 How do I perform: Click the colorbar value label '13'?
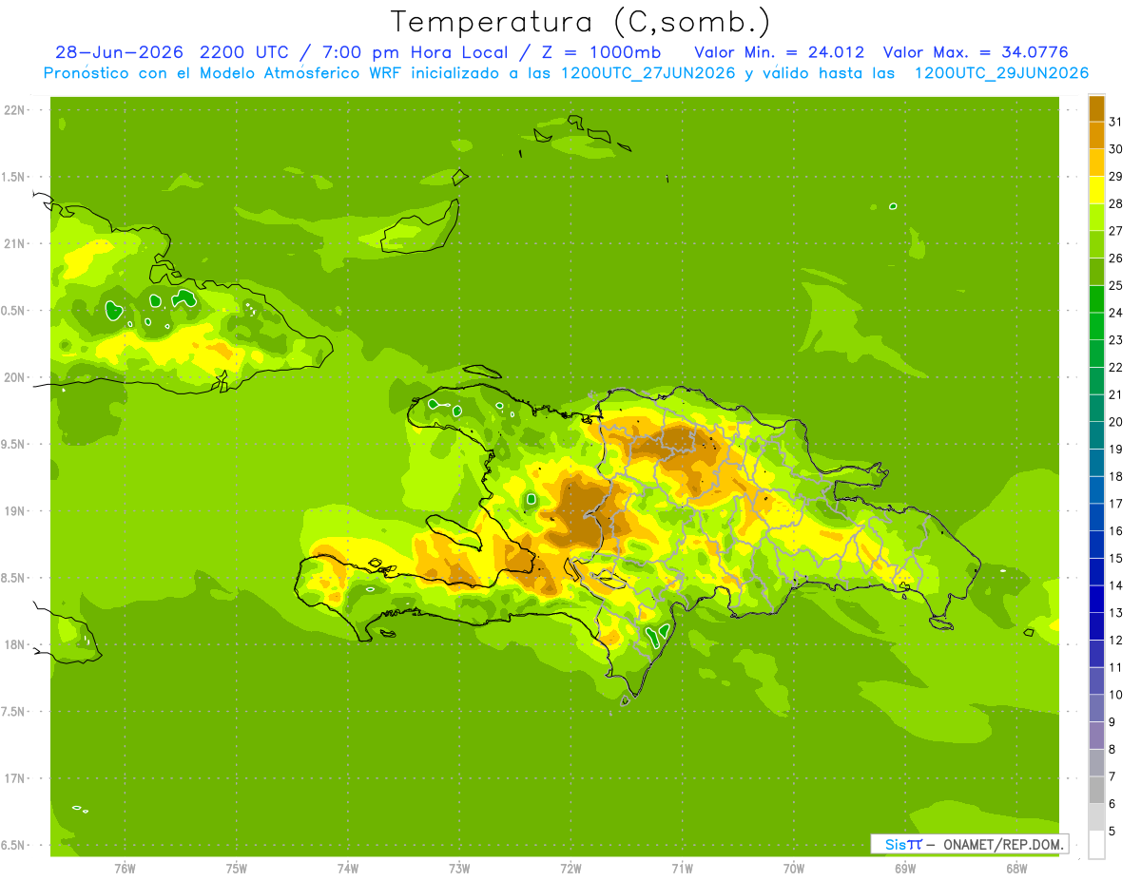point(1116,613)
